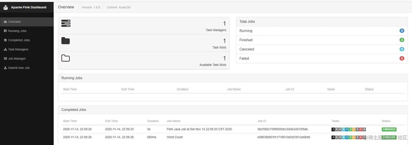Click the Submit new Job upload icon
Viewport: 412px width, 145px height.
[x=5, y=68]
